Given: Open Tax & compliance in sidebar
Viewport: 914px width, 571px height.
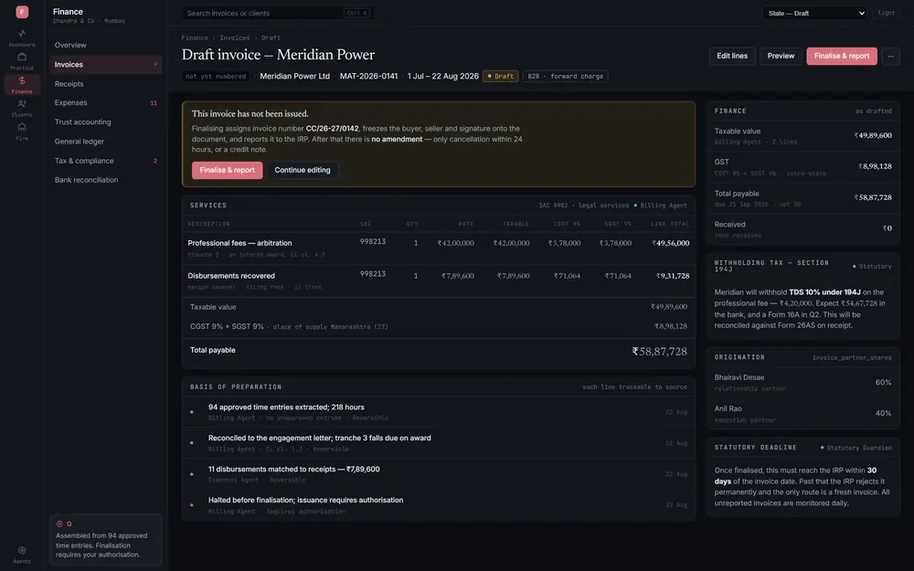Looking at the screenshot, I should click(105, 161).
